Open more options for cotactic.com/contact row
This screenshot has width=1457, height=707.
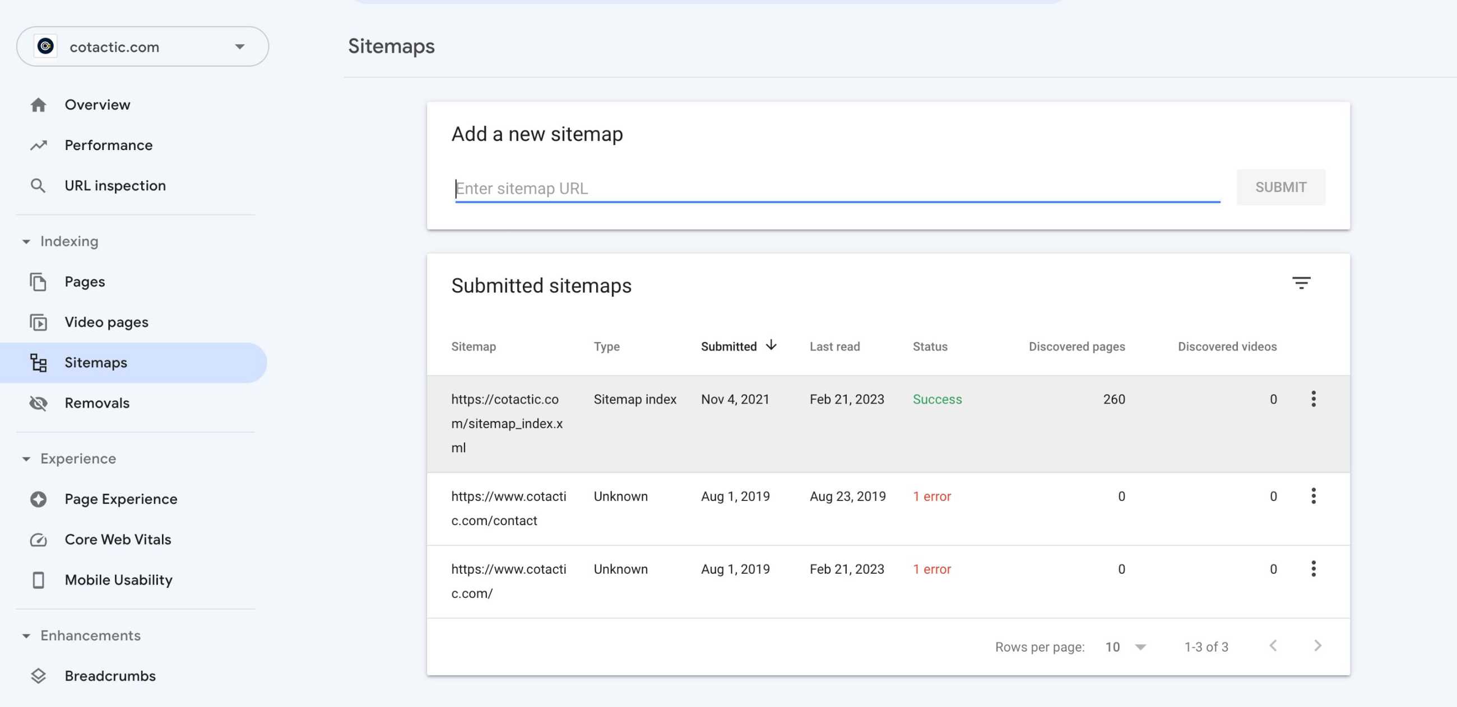click(x=1314, y=496)
